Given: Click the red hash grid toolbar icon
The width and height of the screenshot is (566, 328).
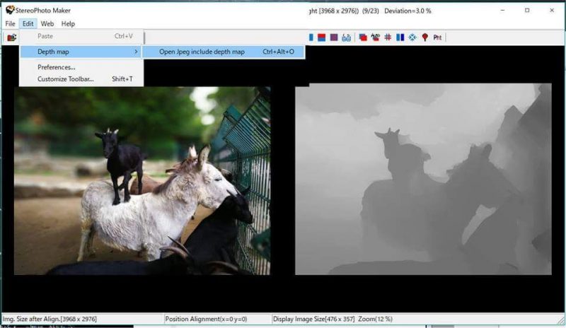Looking at the screenshot, I should pos(388,37).
